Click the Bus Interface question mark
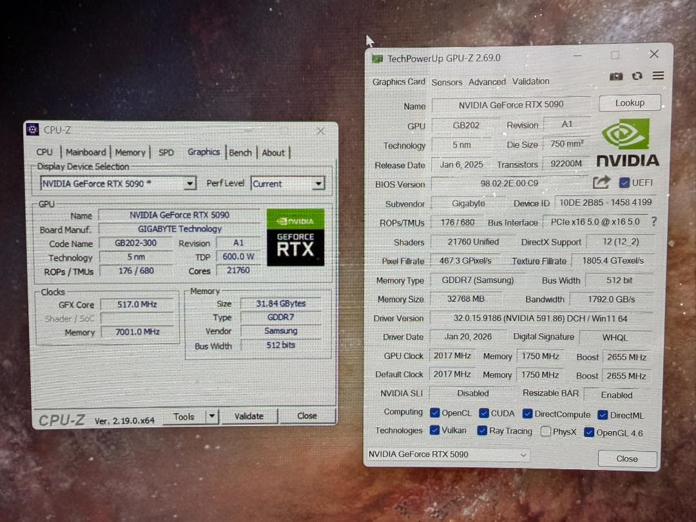The width and height of the screenshot is (696, 522). (654, 221)
